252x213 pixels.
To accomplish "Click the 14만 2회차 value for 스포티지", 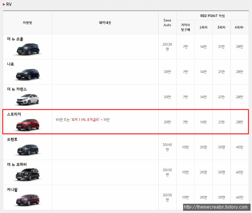I will point(203,122).
